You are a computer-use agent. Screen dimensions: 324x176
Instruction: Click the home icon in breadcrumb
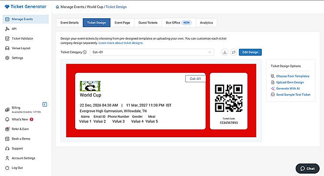click(x=57, y=7)
